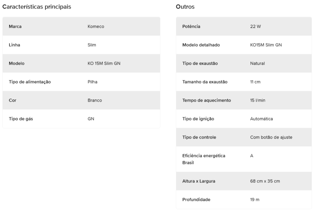Click the 'Marca' row label
Image resolution: width=317 pixels, height=212 pixels.
pyautogui.click(x=15, y=27)
